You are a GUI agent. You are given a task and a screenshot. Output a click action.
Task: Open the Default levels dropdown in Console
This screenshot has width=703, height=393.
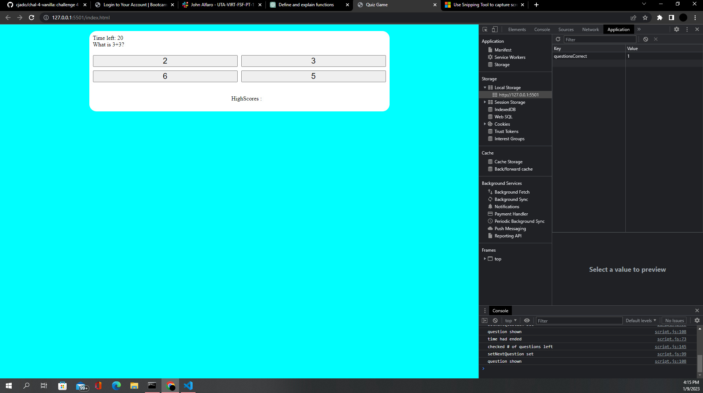[640, 320]
